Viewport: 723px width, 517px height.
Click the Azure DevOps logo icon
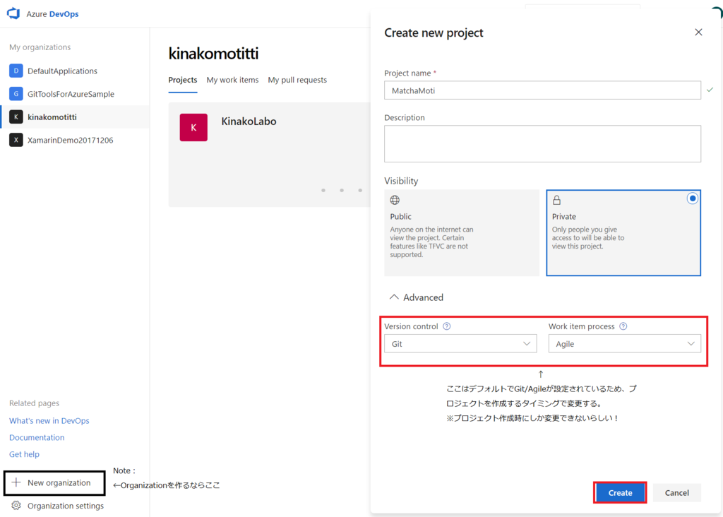13,13
